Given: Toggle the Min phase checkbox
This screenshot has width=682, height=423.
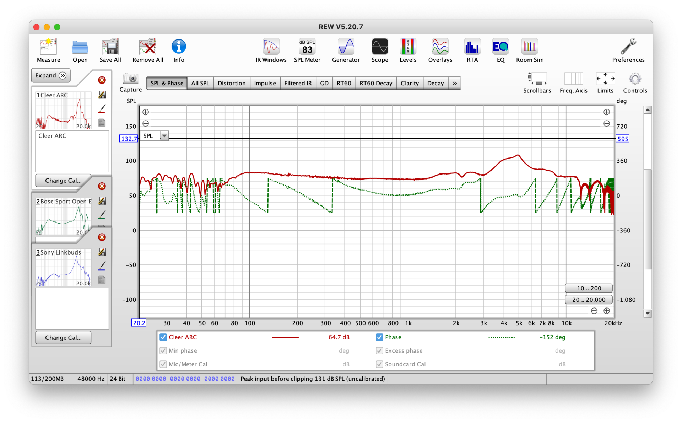Looking at the screenshot, I should (x=163, y=350).
